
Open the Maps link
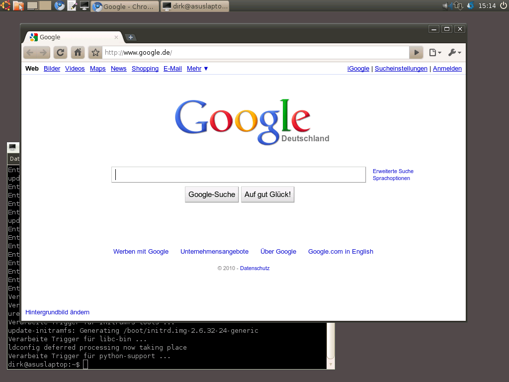[x=98, y=69]
